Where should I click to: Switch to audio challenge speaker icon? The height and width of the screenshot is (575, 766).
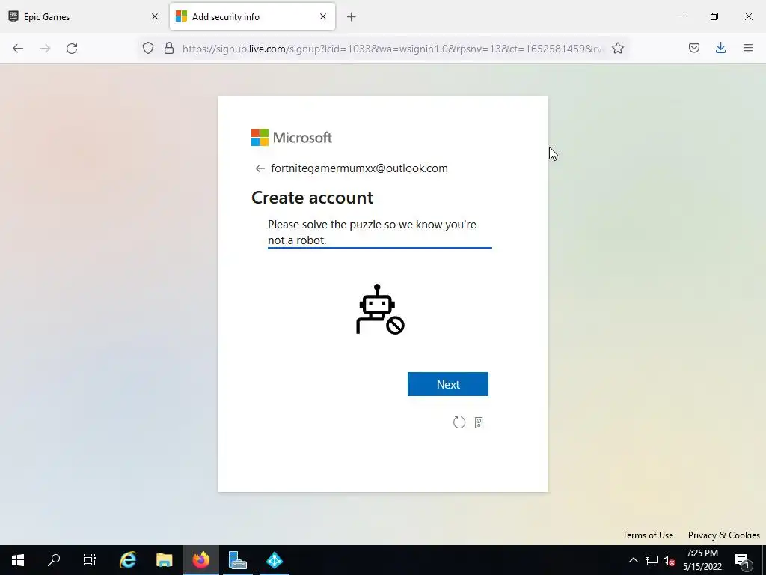tap(479, 422)
